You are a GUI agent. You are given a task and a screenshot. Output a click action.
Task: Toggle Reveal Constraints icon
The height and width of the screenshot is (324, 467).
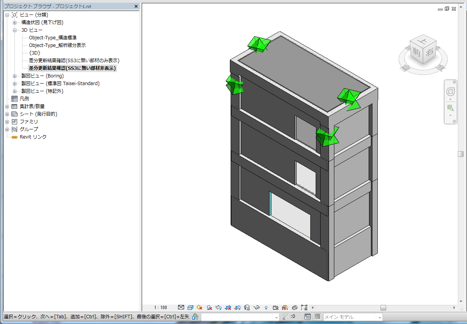(x=304, y=307)
